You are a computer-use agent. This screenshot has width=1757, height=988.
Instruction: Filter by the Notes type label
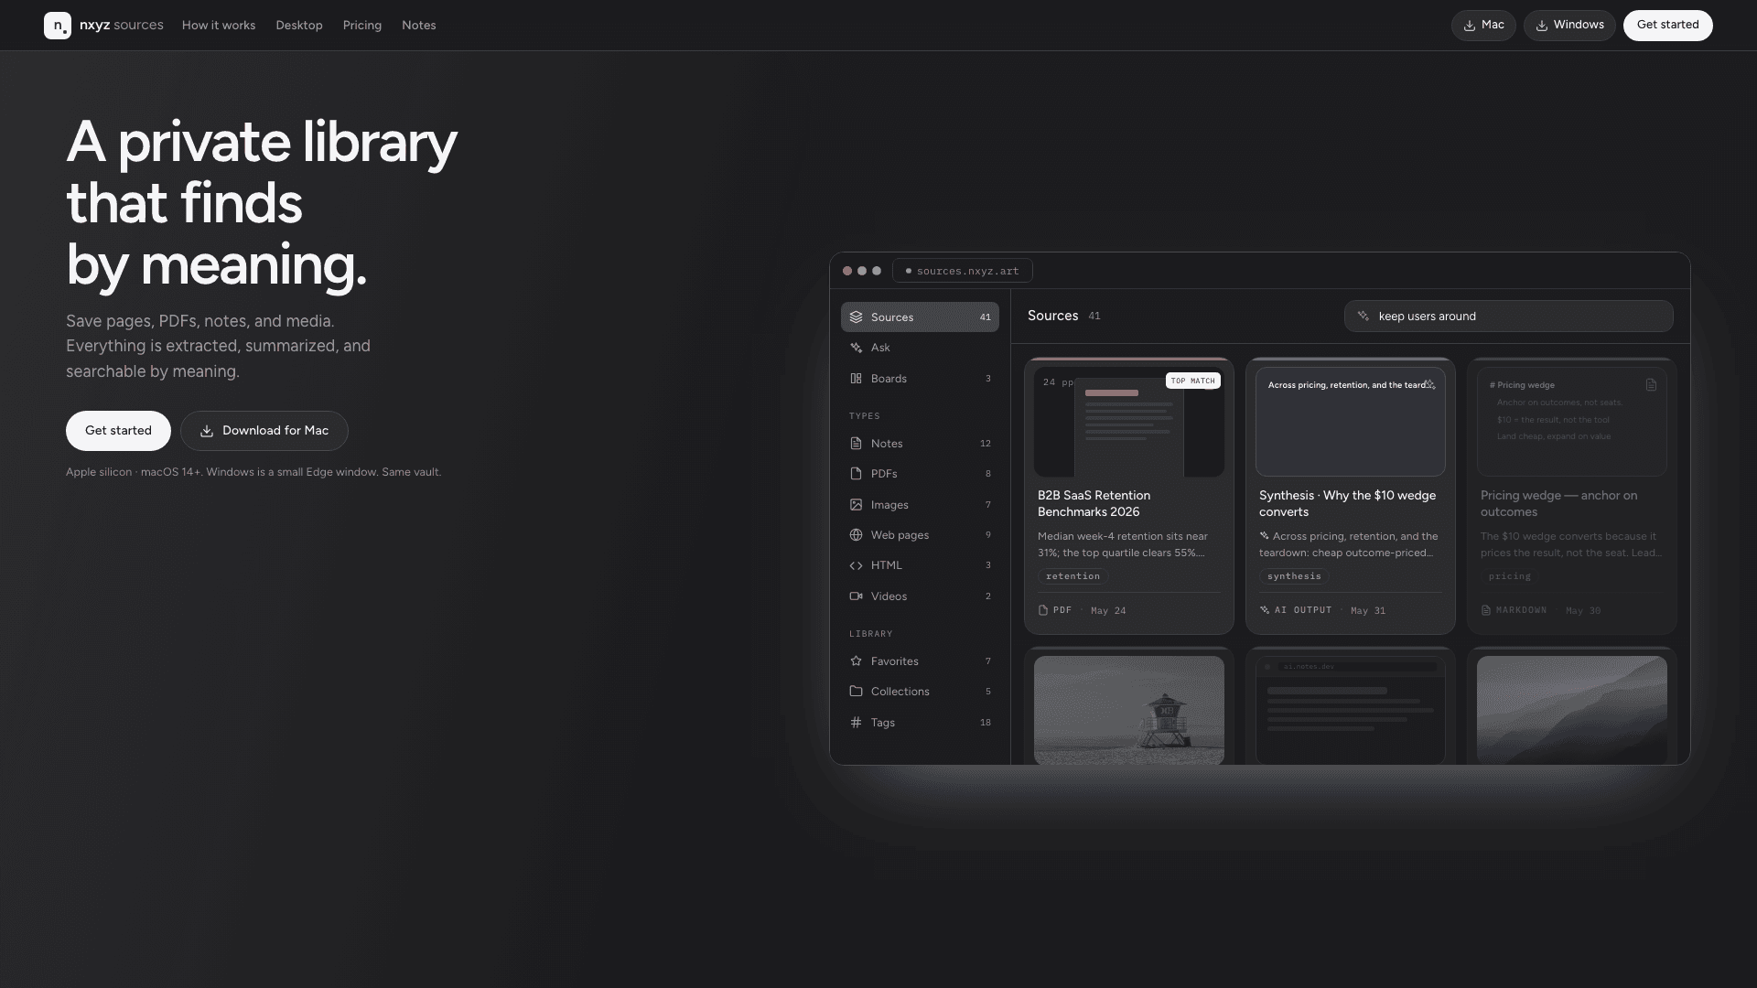[887, 444]
